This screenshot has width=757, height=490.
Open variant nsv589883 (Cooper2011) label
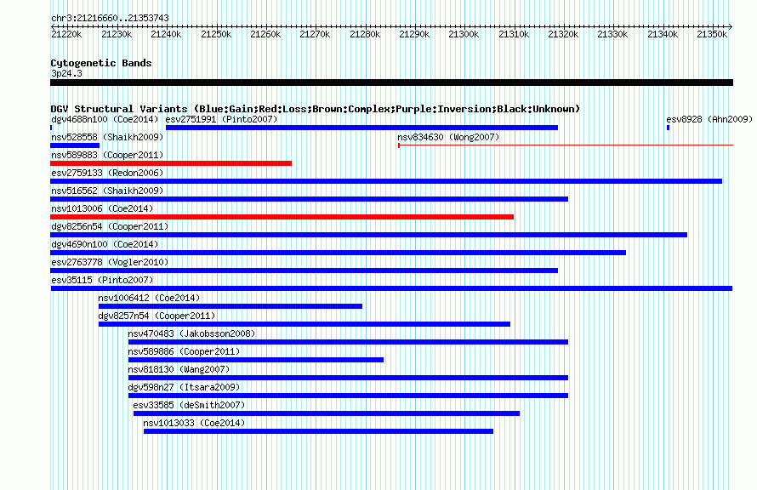click(x=107, y=155)
